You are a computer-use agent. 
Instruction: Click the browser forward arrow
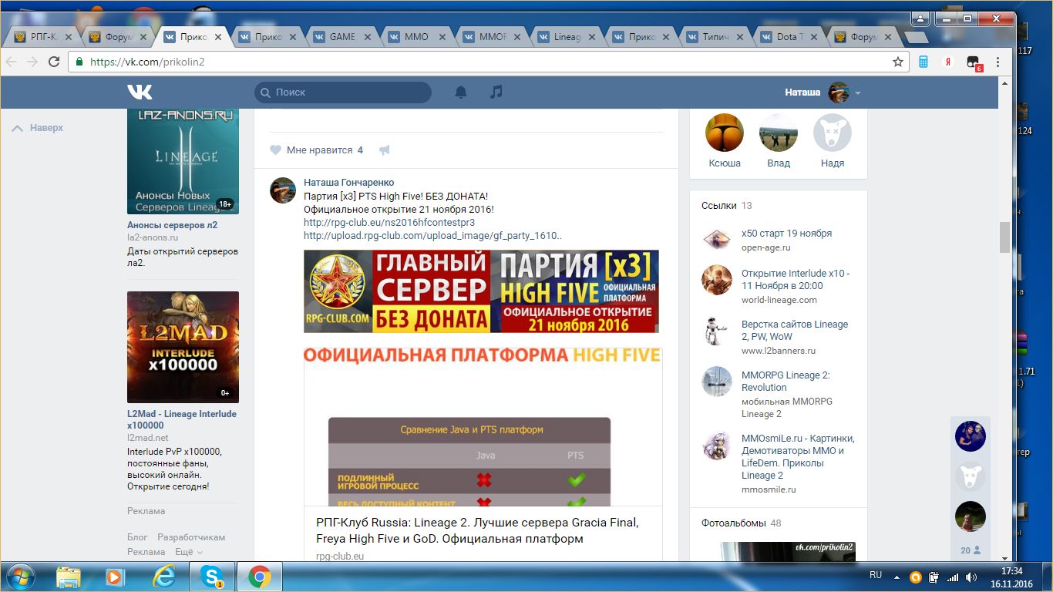(32, 62)
